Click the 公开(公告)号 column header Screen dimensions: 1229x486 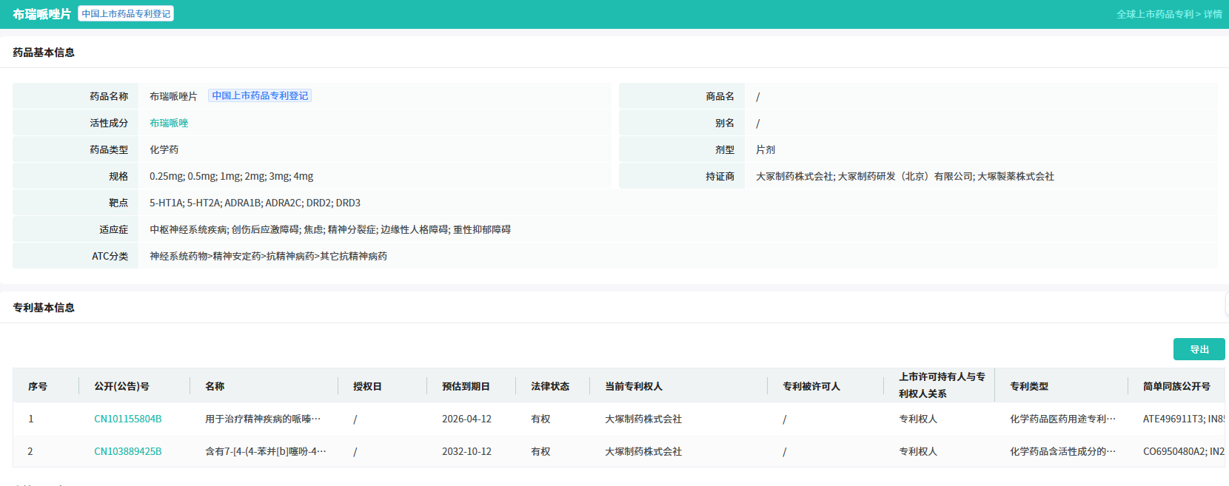121,386
